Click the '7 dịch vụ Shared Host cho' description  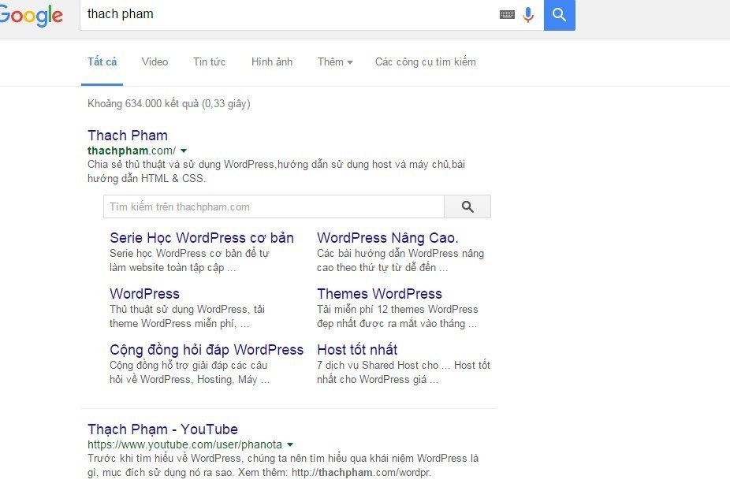coord(403,373)
